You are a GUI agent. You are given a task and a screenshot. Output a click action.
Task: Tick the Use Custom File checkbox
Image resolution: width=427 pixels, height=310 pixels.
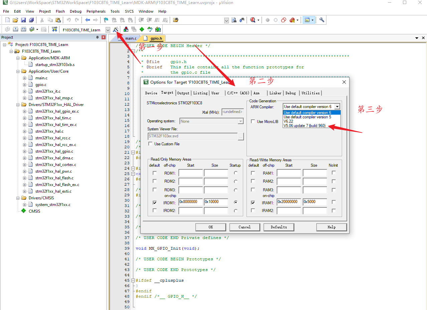click(150, 144)
